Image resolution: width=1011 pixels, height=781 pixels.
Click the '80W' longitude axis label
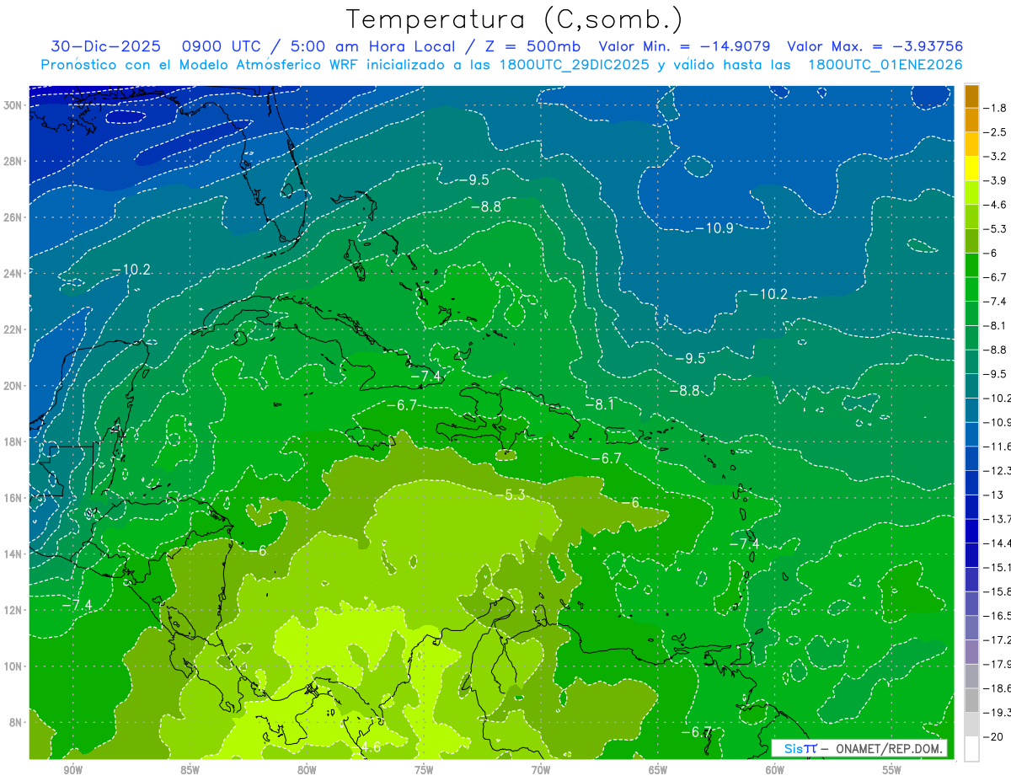point(307,770)
